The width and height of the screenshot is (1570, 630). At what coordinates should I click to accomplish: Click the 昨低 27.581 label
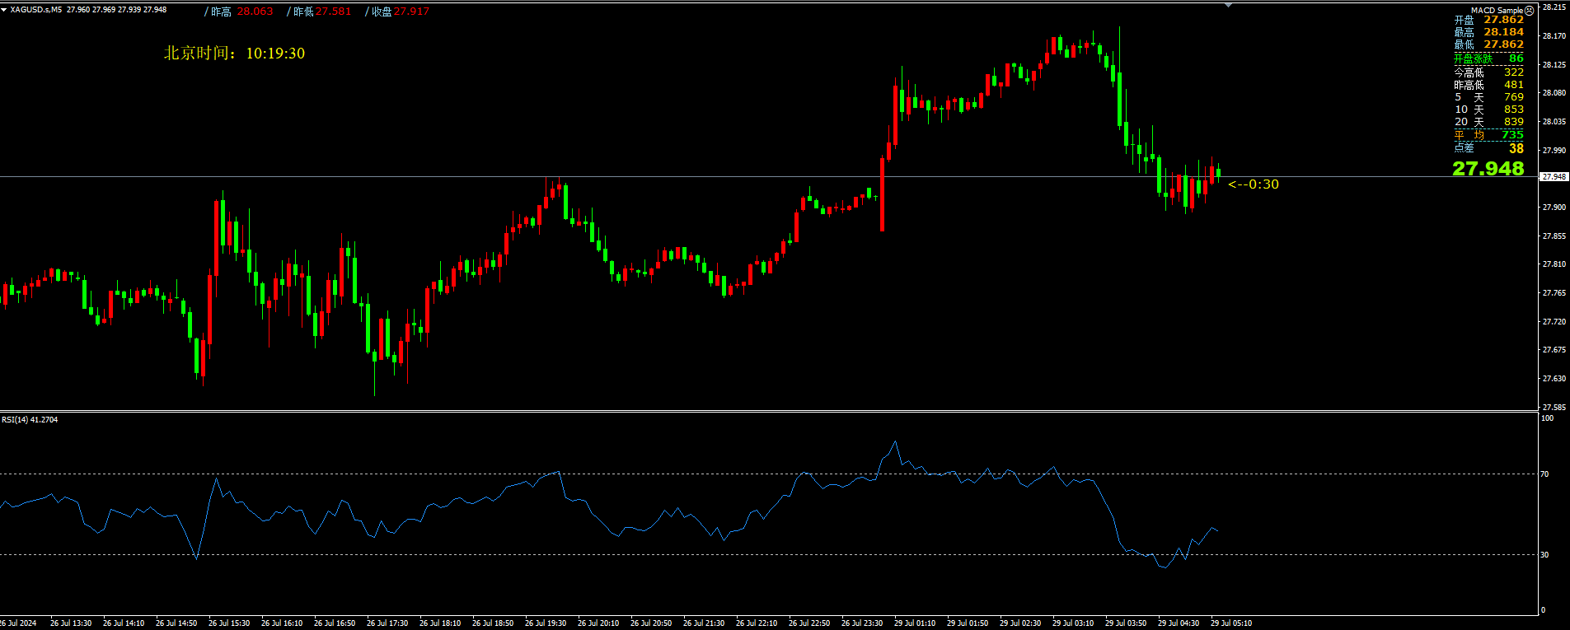click(x=321, y=12)
